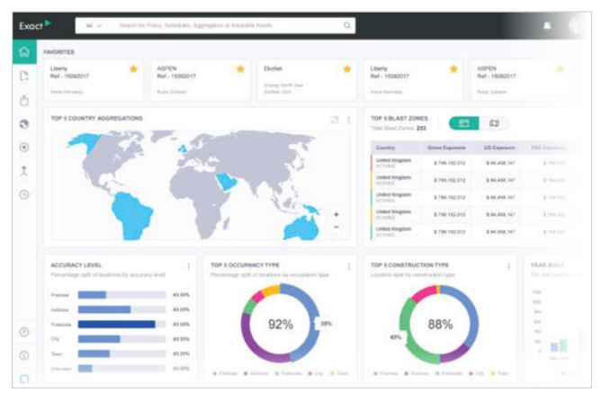The image size is (610, 411).
Task: Switch Blast Zones to table view
Action: click(464, 123)
